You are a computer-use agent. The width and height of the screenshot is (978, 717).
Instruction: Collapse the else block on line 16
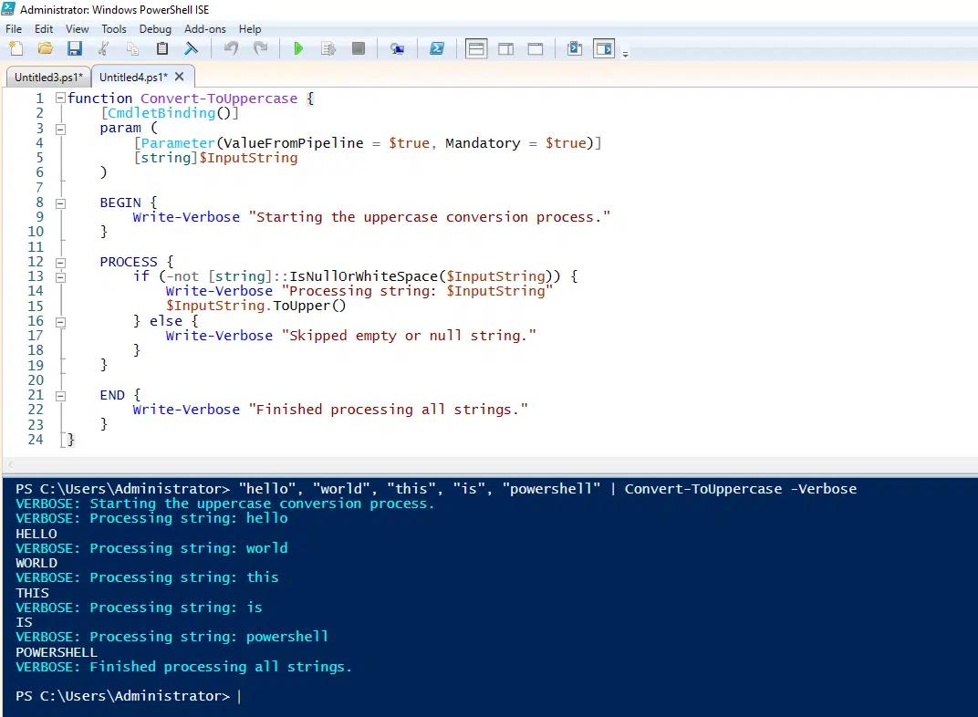60,322
